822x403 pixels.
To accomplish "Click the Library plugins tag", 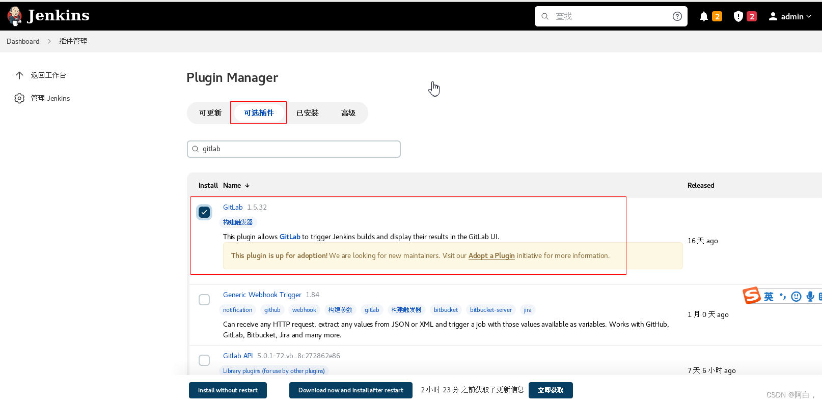I will click(x=274, y=371).
